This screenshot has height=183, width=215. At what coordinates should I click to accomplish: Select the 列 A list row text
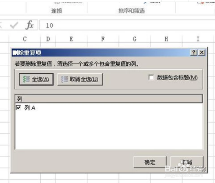[x=30, y=108]
